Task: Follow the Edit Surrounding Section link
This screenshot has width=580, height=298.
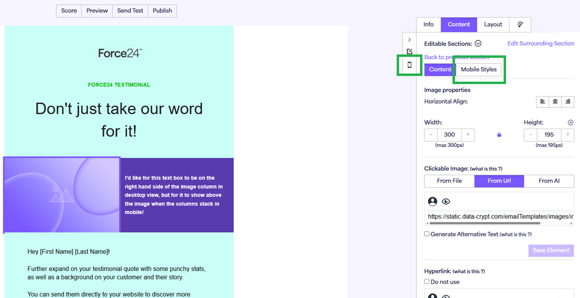Action: 540,43
